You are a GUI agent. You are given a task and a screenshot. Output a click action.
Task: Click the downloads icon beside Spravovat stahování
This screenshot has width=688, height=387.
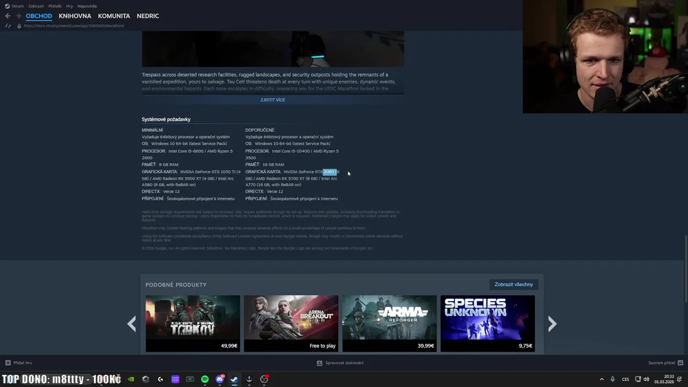tap(319, 363)
